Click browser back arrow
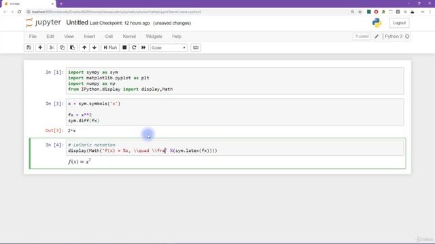435x244 pixels. pos(5,12)
